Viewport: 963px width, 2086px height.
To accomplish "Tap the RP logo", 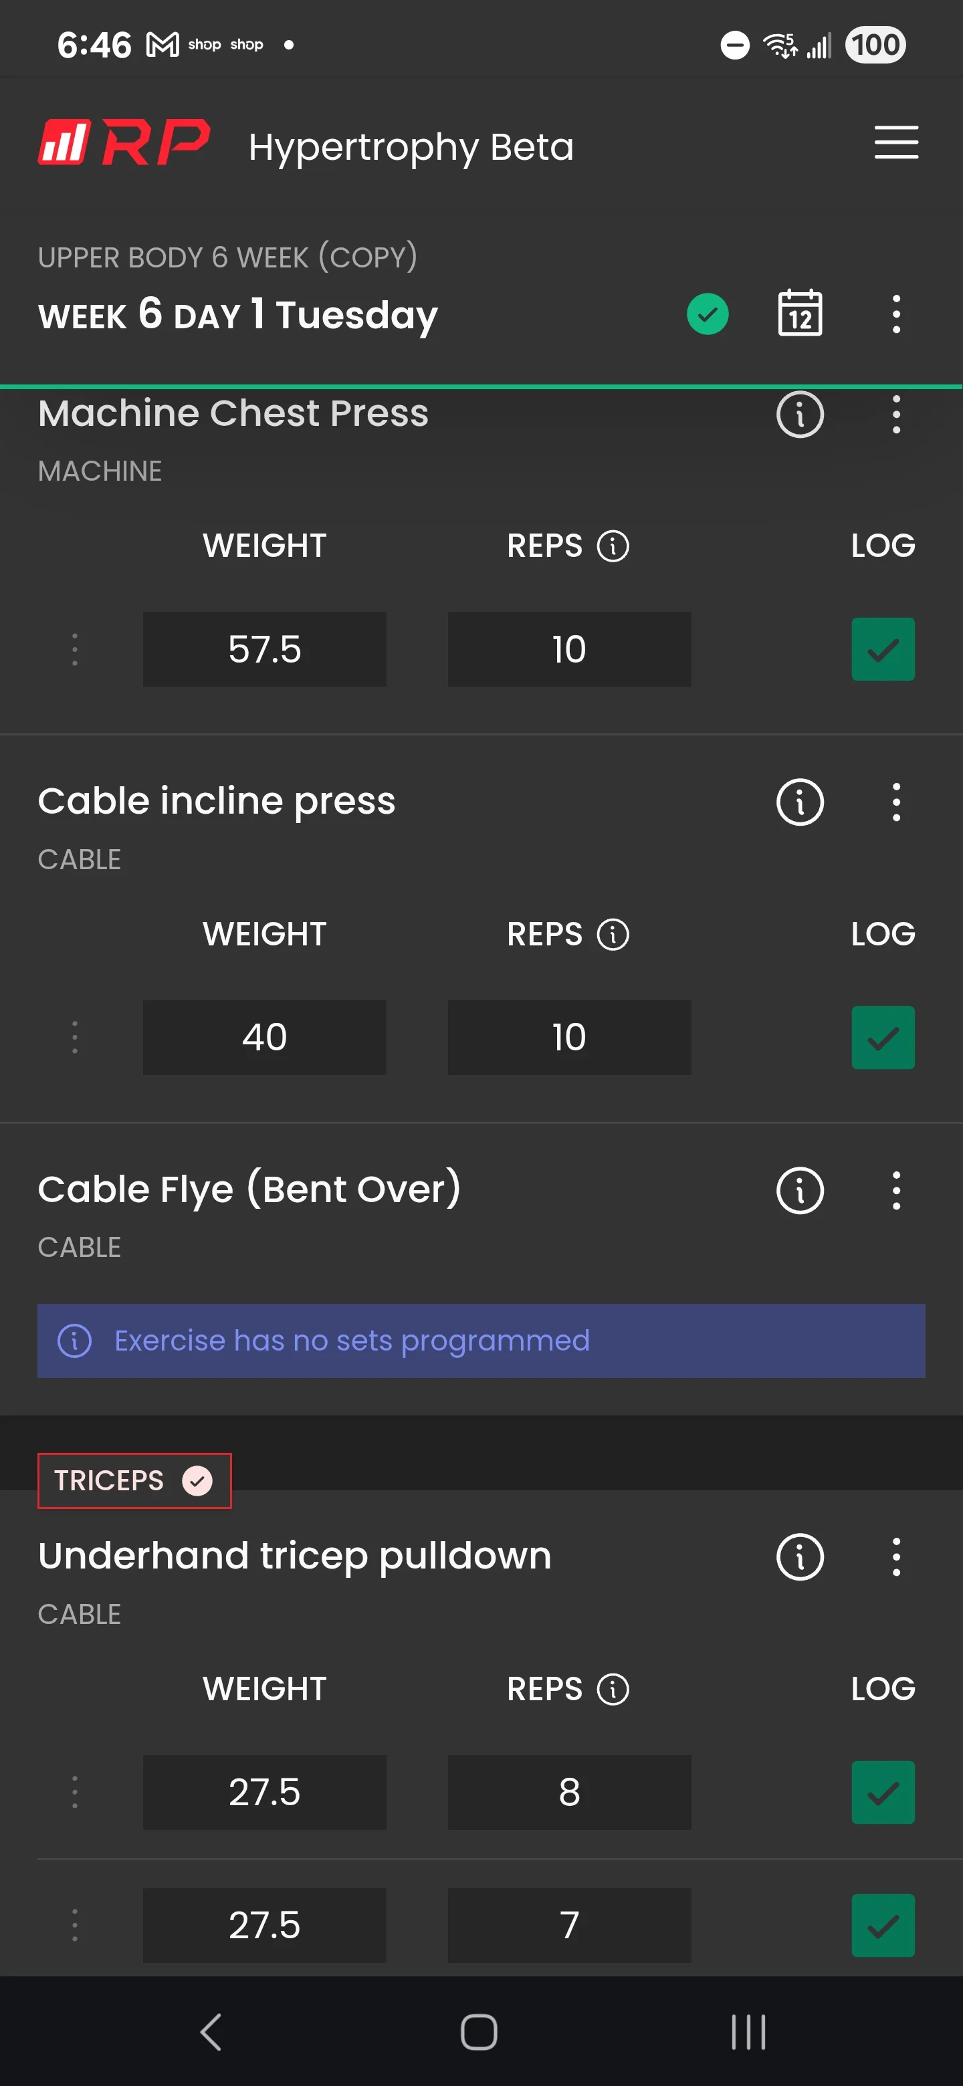I will coord(124,142).
